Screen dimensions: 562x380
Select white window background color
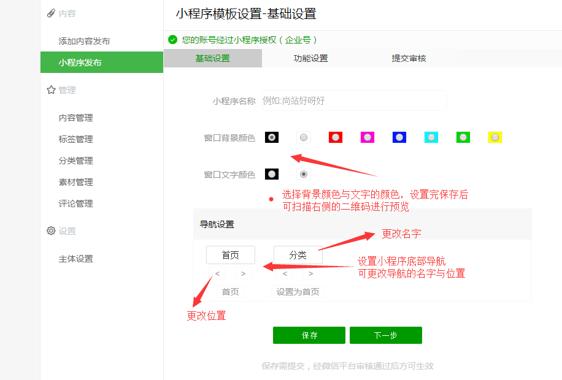click(x=304, y=137)
